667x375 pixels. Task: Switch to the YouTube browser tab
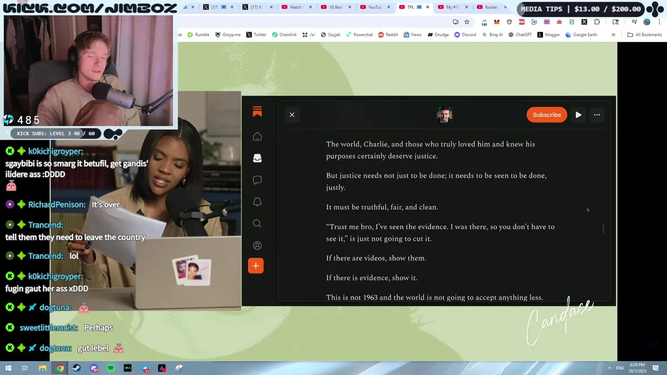coord(375,7)
